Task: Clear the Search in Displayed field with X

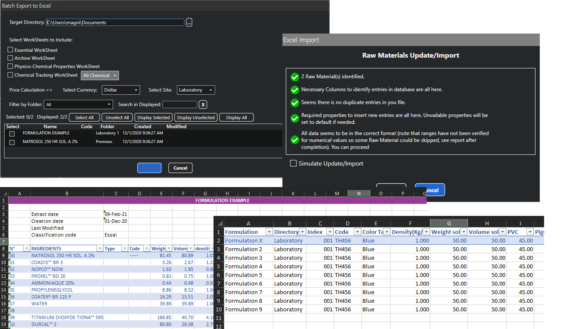Action: pyautogui.click(x=203, y=105)
